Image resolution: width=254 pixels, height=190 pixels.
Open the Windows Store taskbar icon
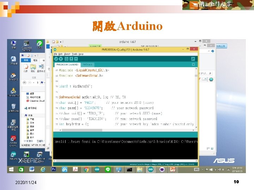click(x=21, y=170)
